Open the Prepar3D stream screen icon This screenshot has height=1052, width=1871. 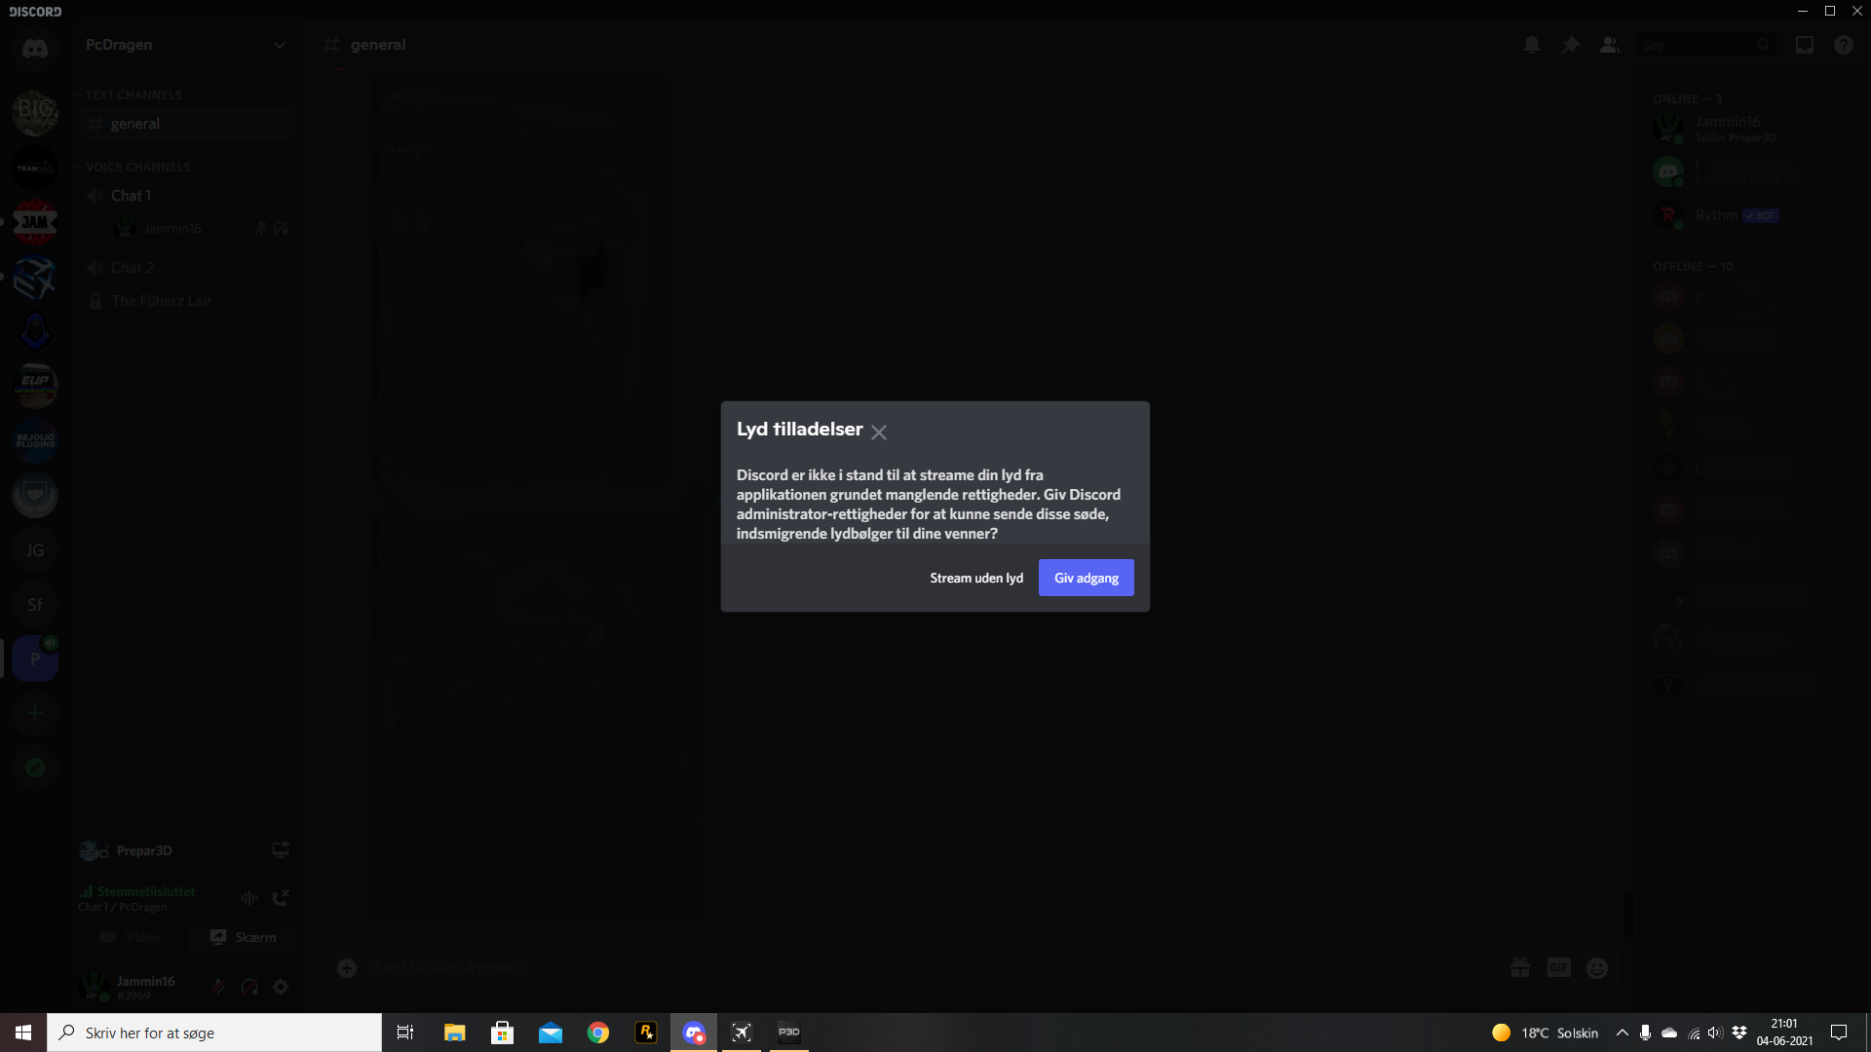[x=281, y=850]
